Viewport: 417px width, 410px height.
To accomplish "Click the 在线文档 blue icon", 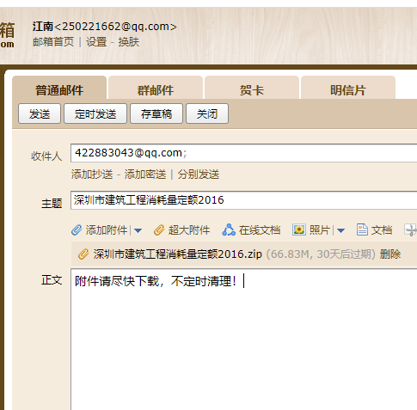I will (229, 229).
